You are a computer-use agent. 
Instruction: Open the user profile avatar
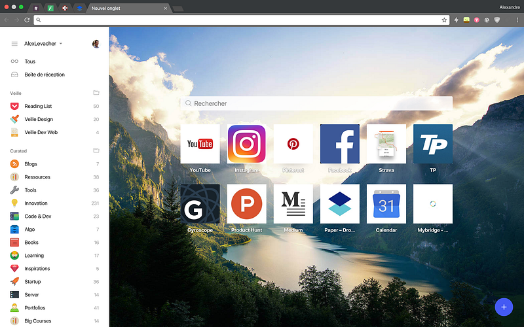[x=96, y=44]
